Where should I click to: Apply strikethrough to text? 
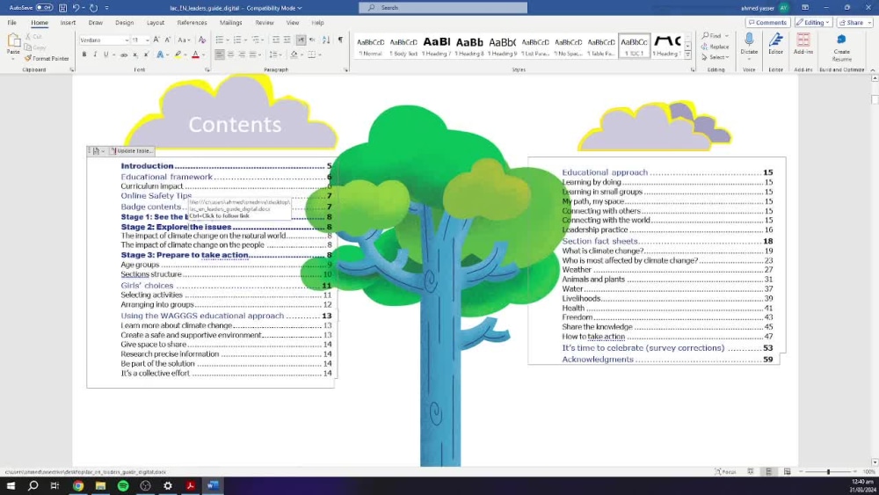[124, 55]
